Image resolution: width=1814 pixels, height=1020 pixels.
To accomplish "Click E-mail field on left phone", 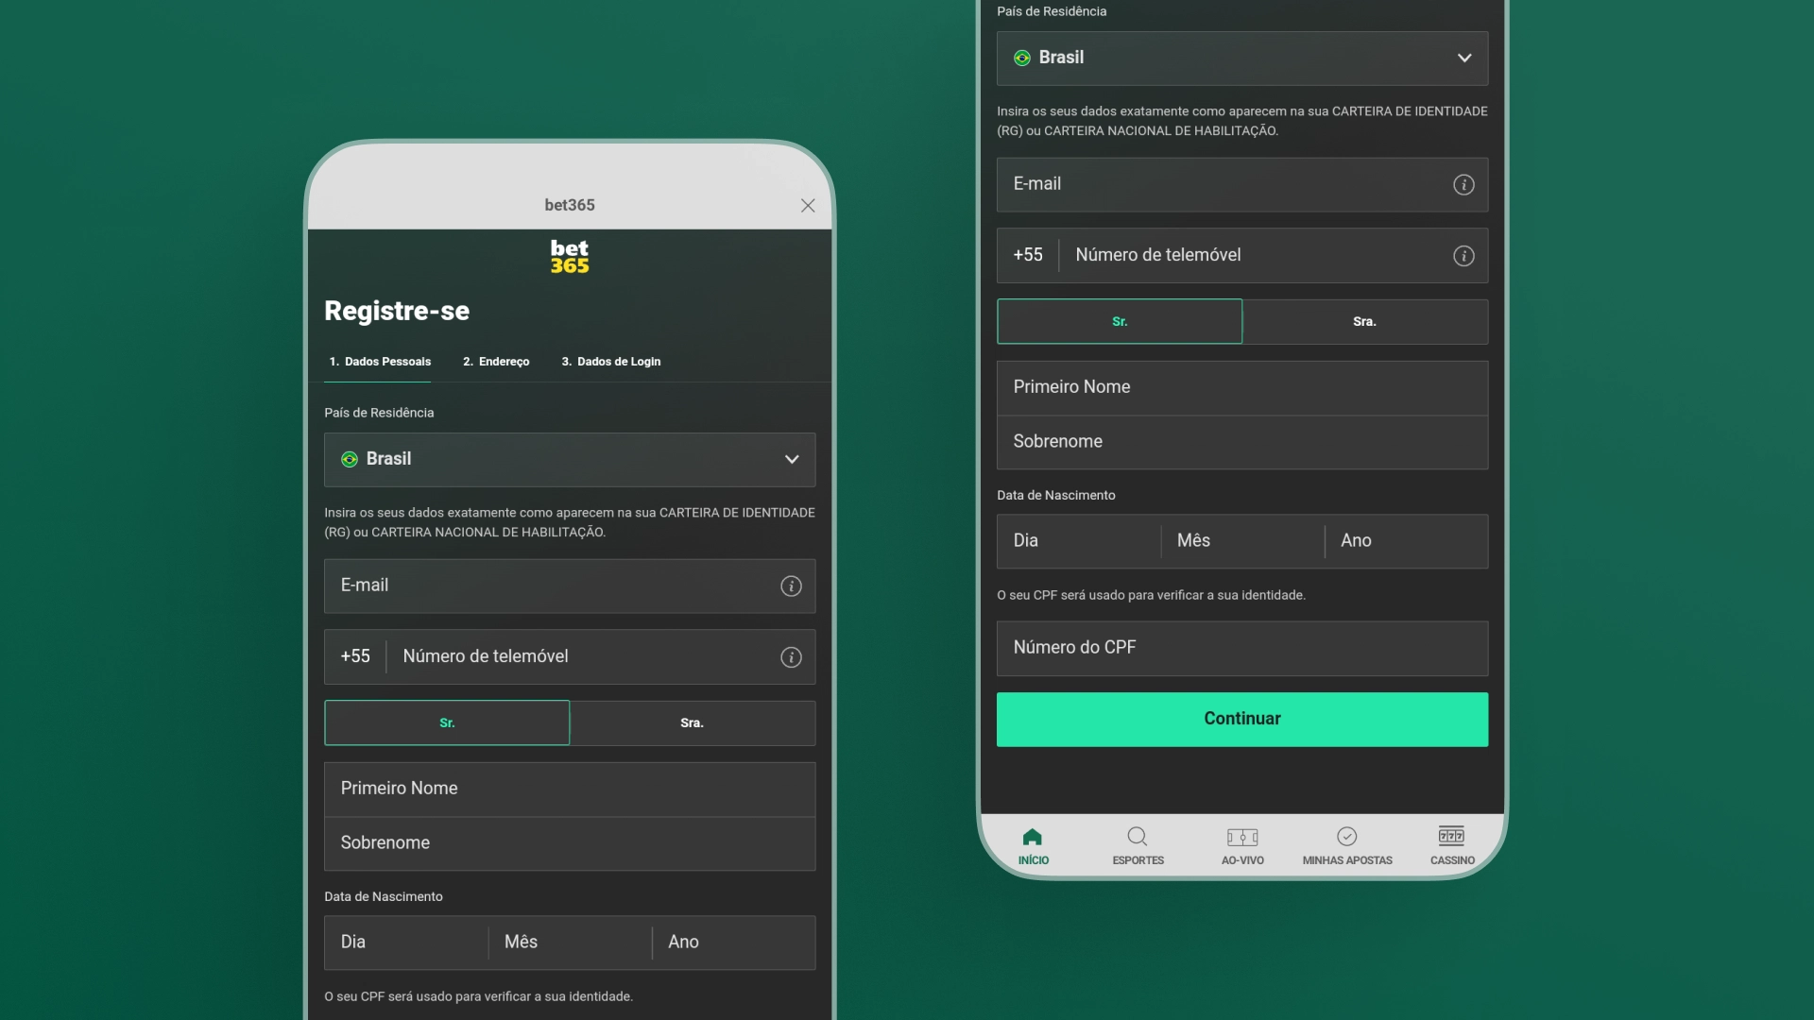I will [570, 586].
